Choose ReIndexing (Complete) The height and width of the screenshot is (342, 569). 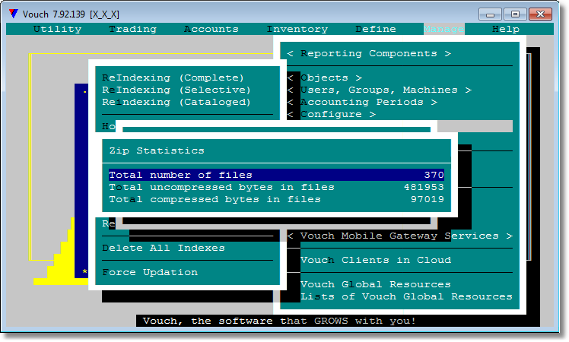click(173, 78)
